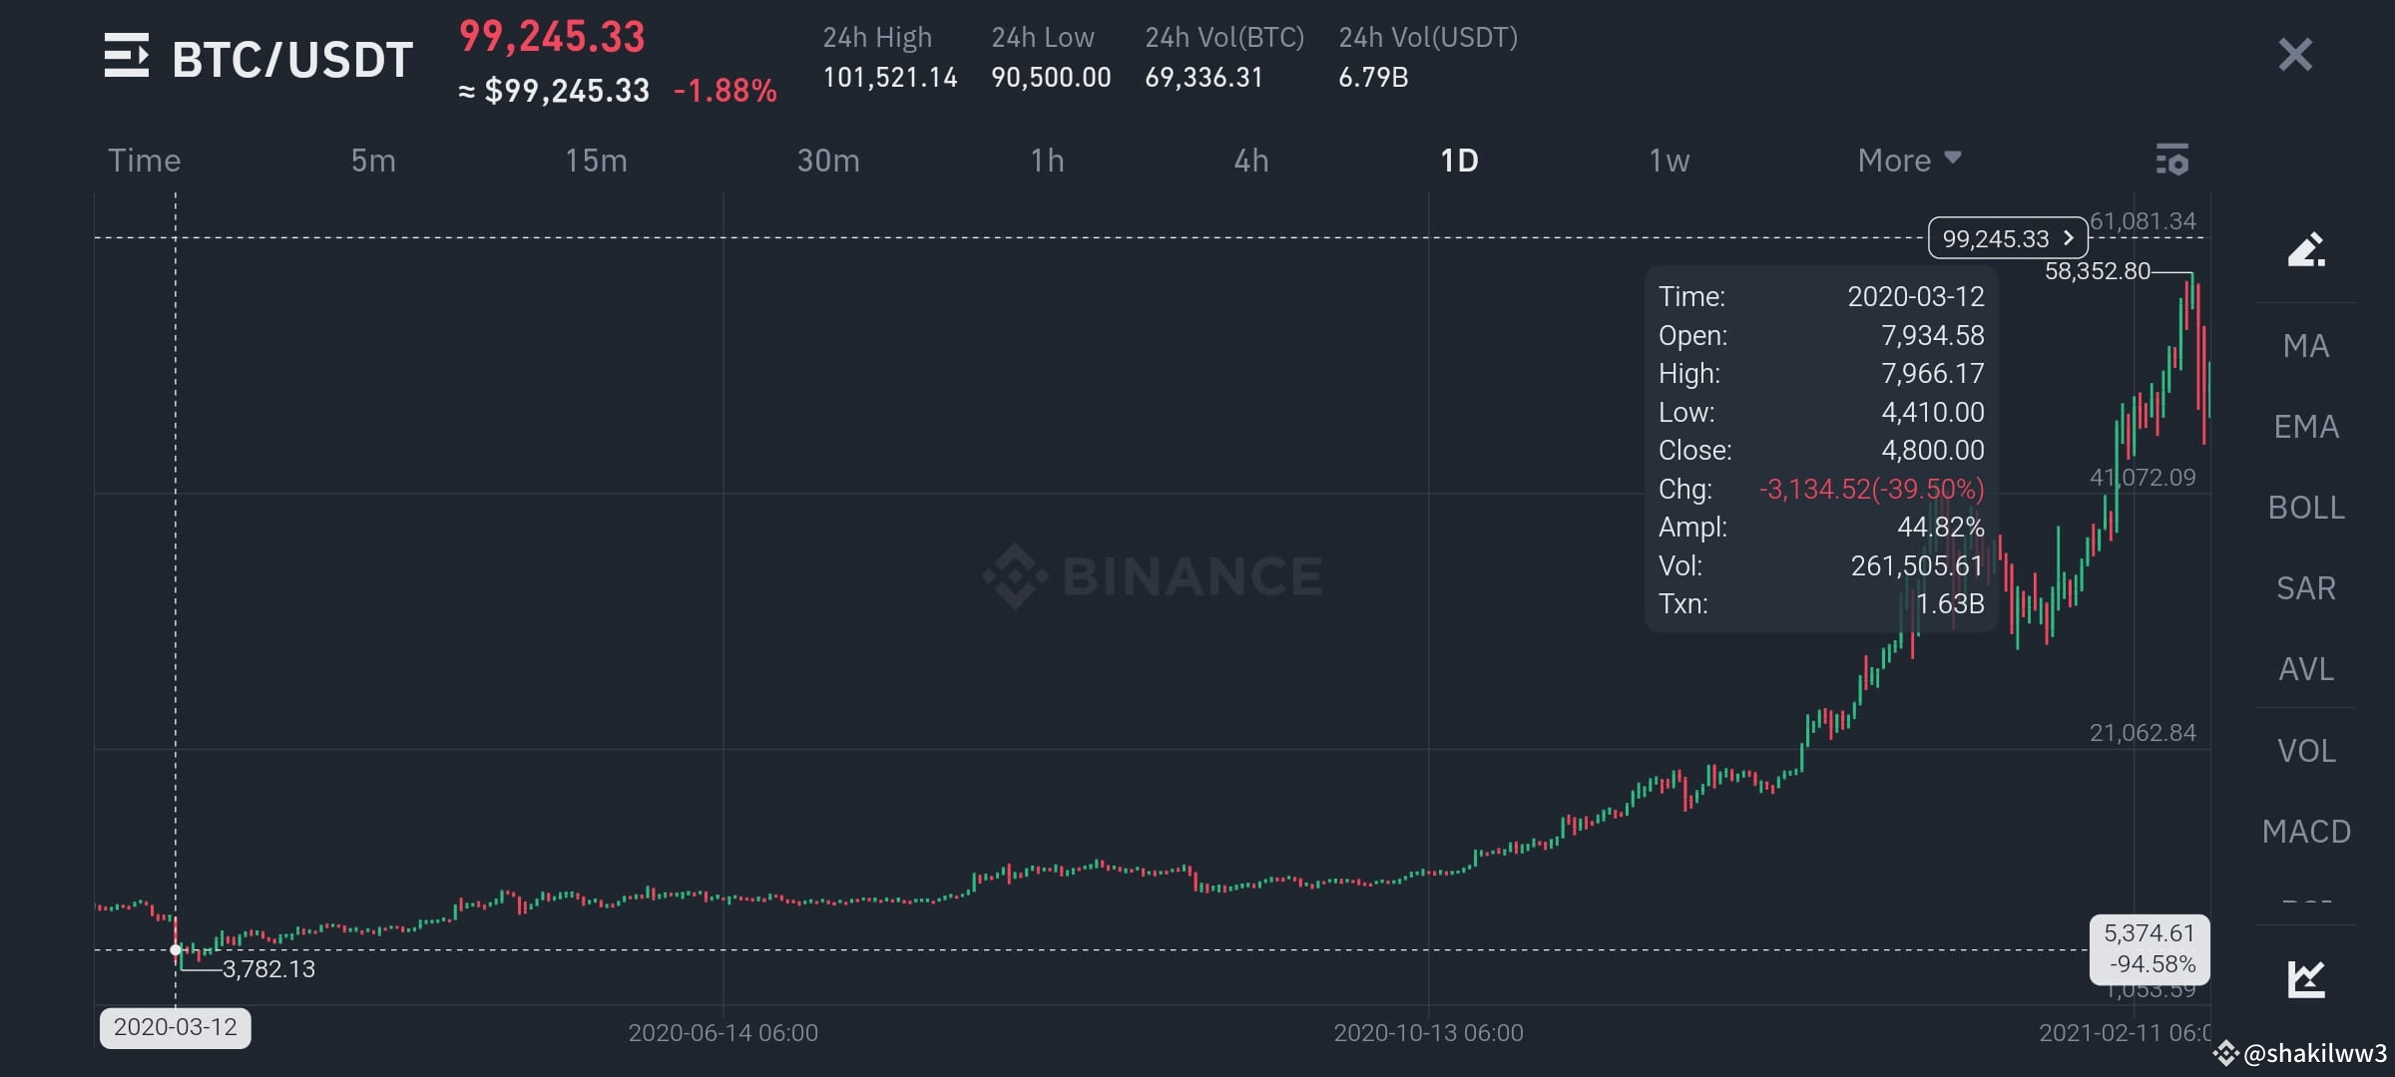Toggle the AVL chart view
This screenshot has width=2395, height=1077.
coord(2306,669)
